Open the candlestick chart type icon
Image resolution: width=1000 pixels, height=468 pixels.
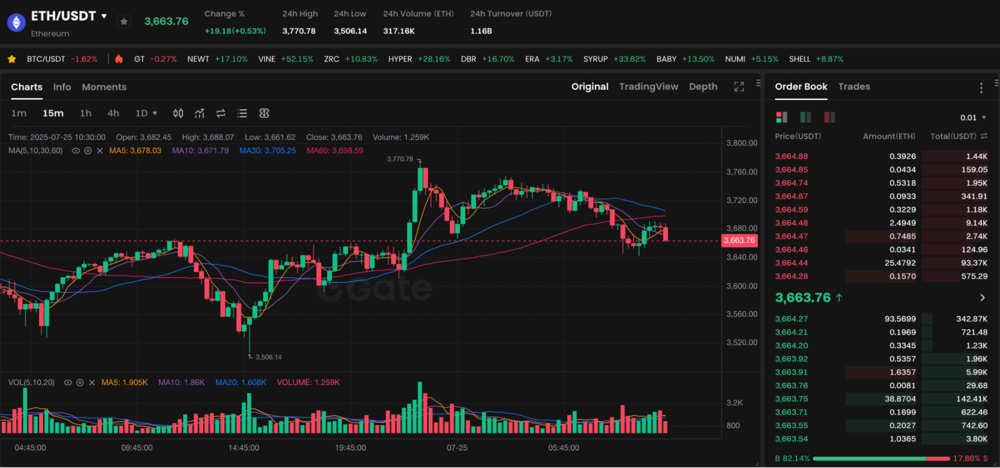click(178, 113)
